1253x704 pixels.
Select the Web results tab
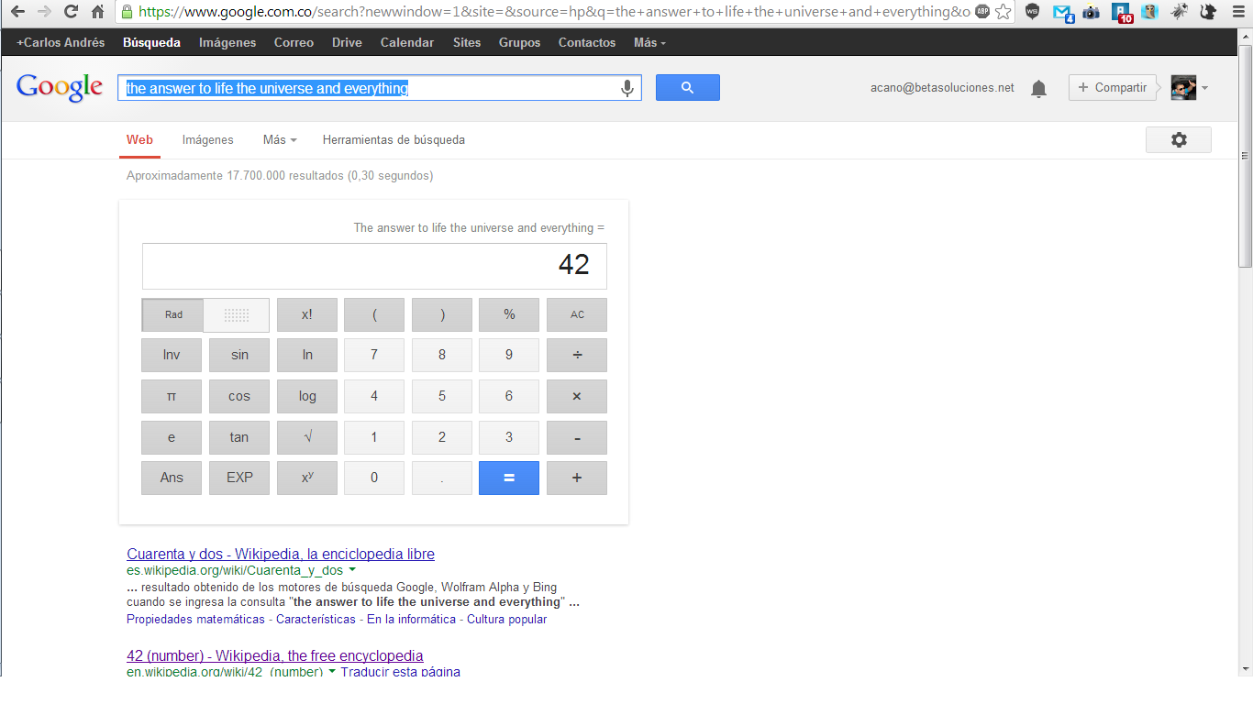(139, 140)
